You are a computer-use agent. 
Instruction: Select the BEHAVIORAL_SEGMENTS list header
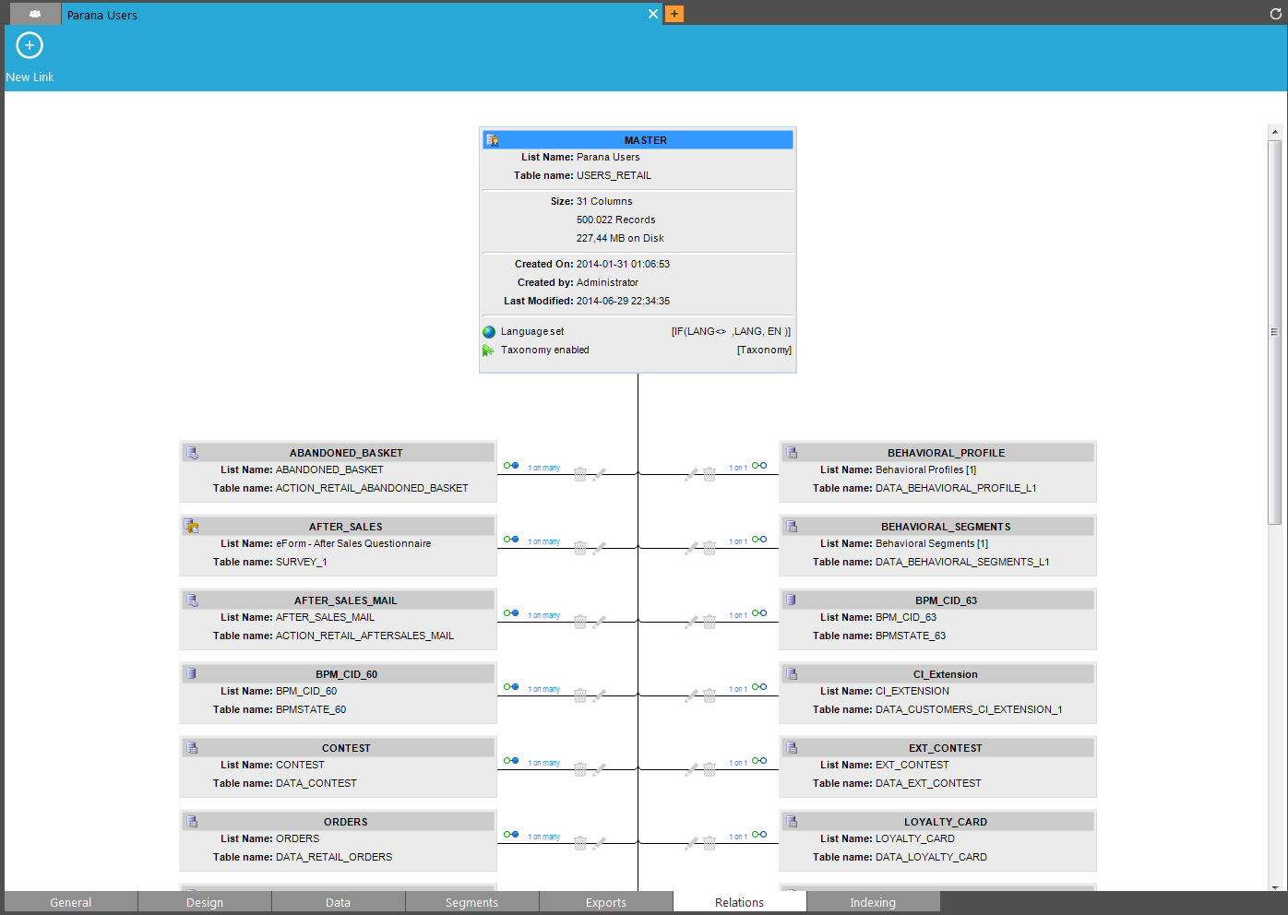pyautogui.click(x=946, y=527)
